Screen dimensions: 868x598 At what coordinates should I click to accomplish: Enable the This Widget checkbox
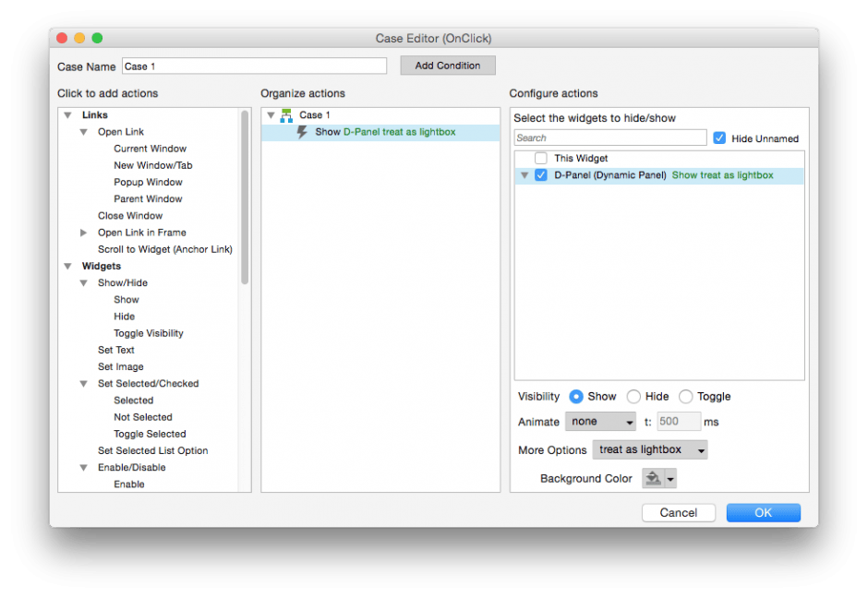(541, 159)
